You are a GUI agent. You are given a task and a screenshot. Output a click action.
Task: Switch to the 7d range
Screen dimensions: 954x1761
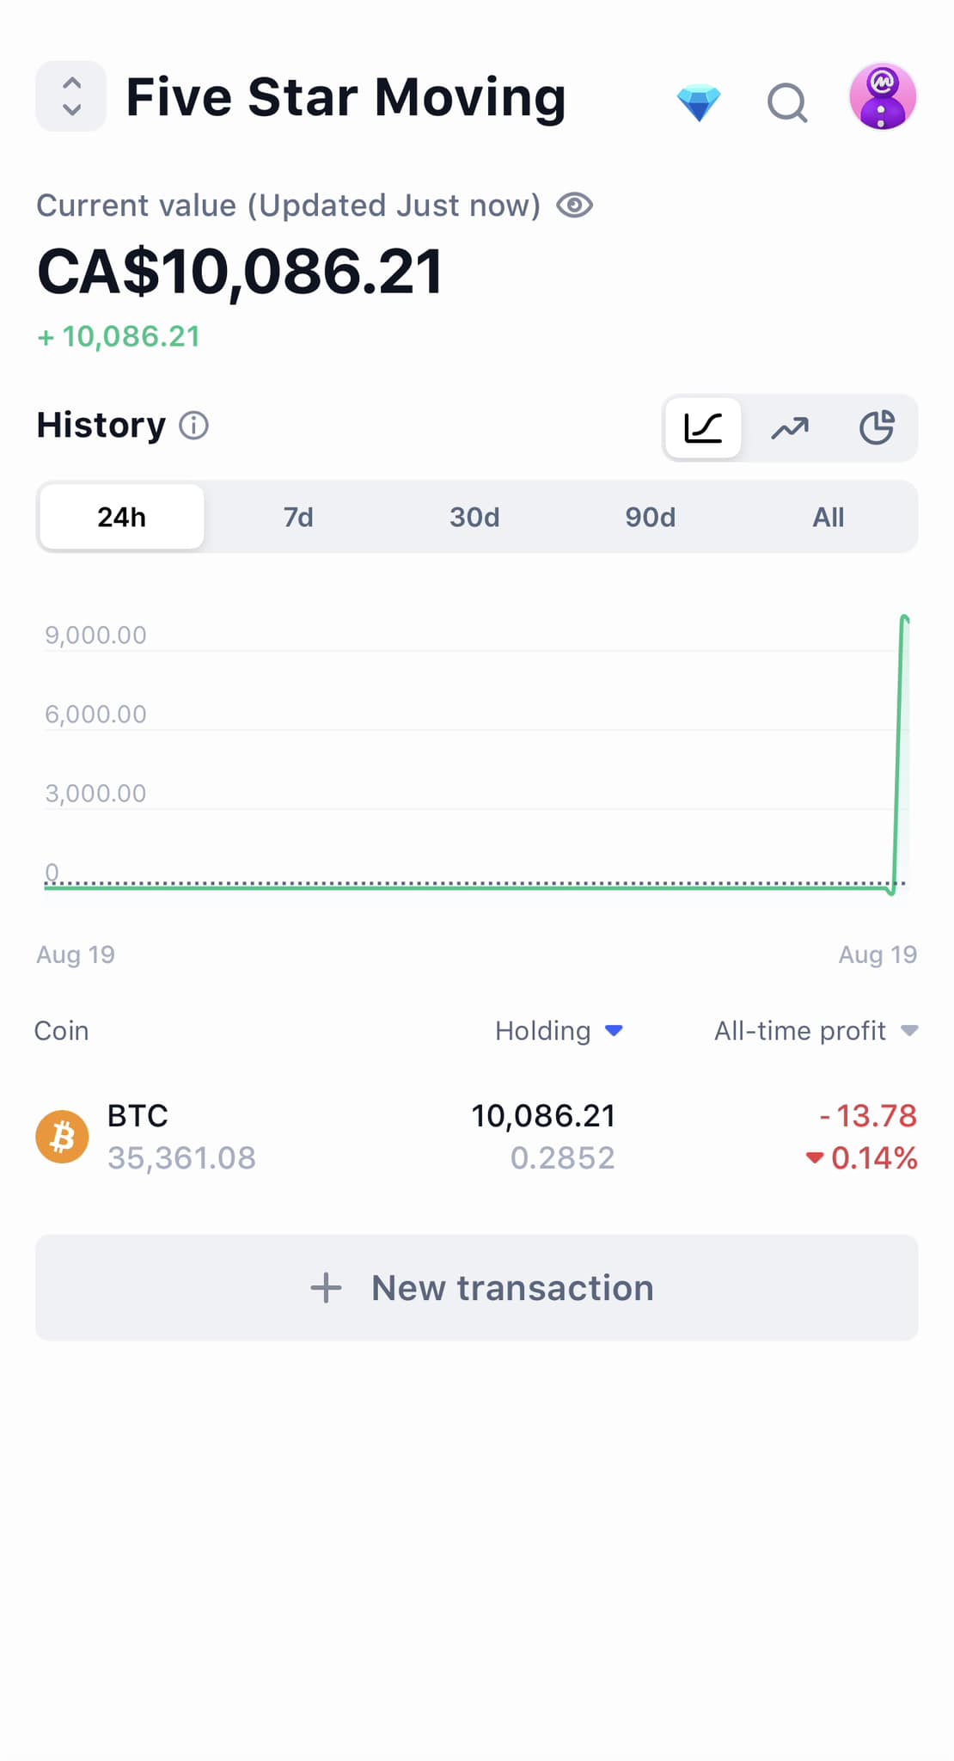point(298,517)
